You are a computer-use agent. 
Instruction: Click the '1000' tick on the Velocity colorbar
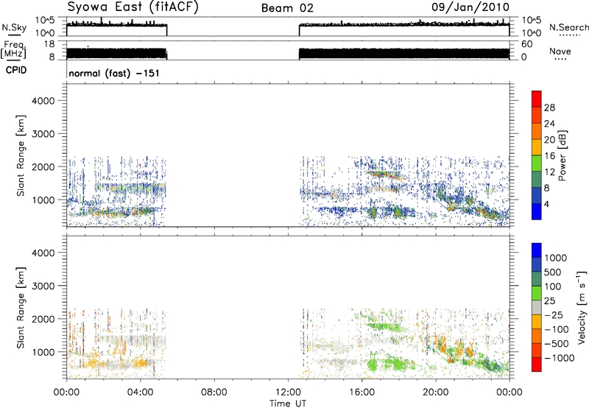[556, 258]
